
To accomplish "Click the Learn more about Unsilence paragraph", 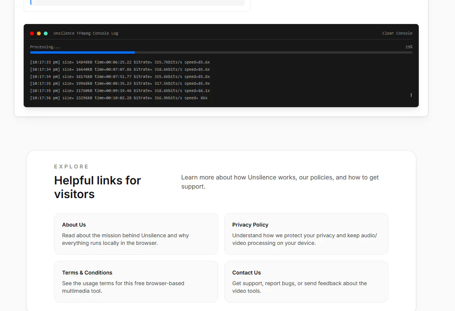I will coord(280,182).
